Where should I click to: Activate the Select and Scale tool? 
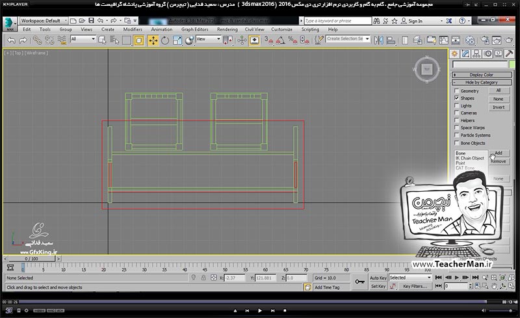(177, 40)
